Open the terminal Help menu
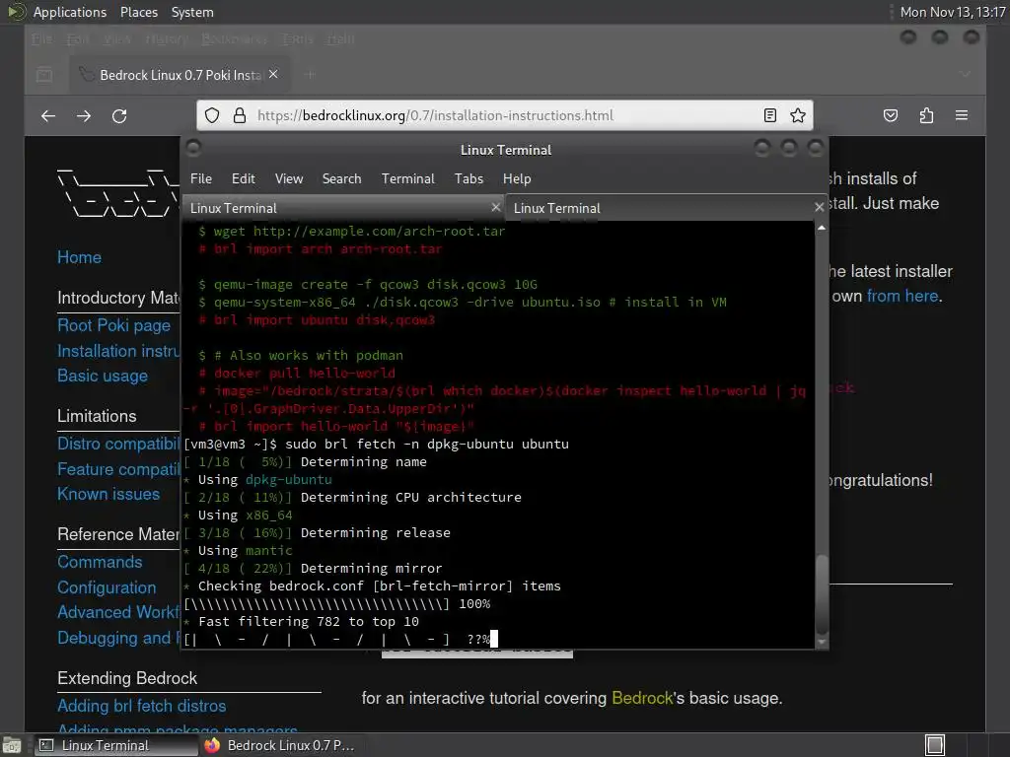1010x757 pixels. tap(517, 179)
